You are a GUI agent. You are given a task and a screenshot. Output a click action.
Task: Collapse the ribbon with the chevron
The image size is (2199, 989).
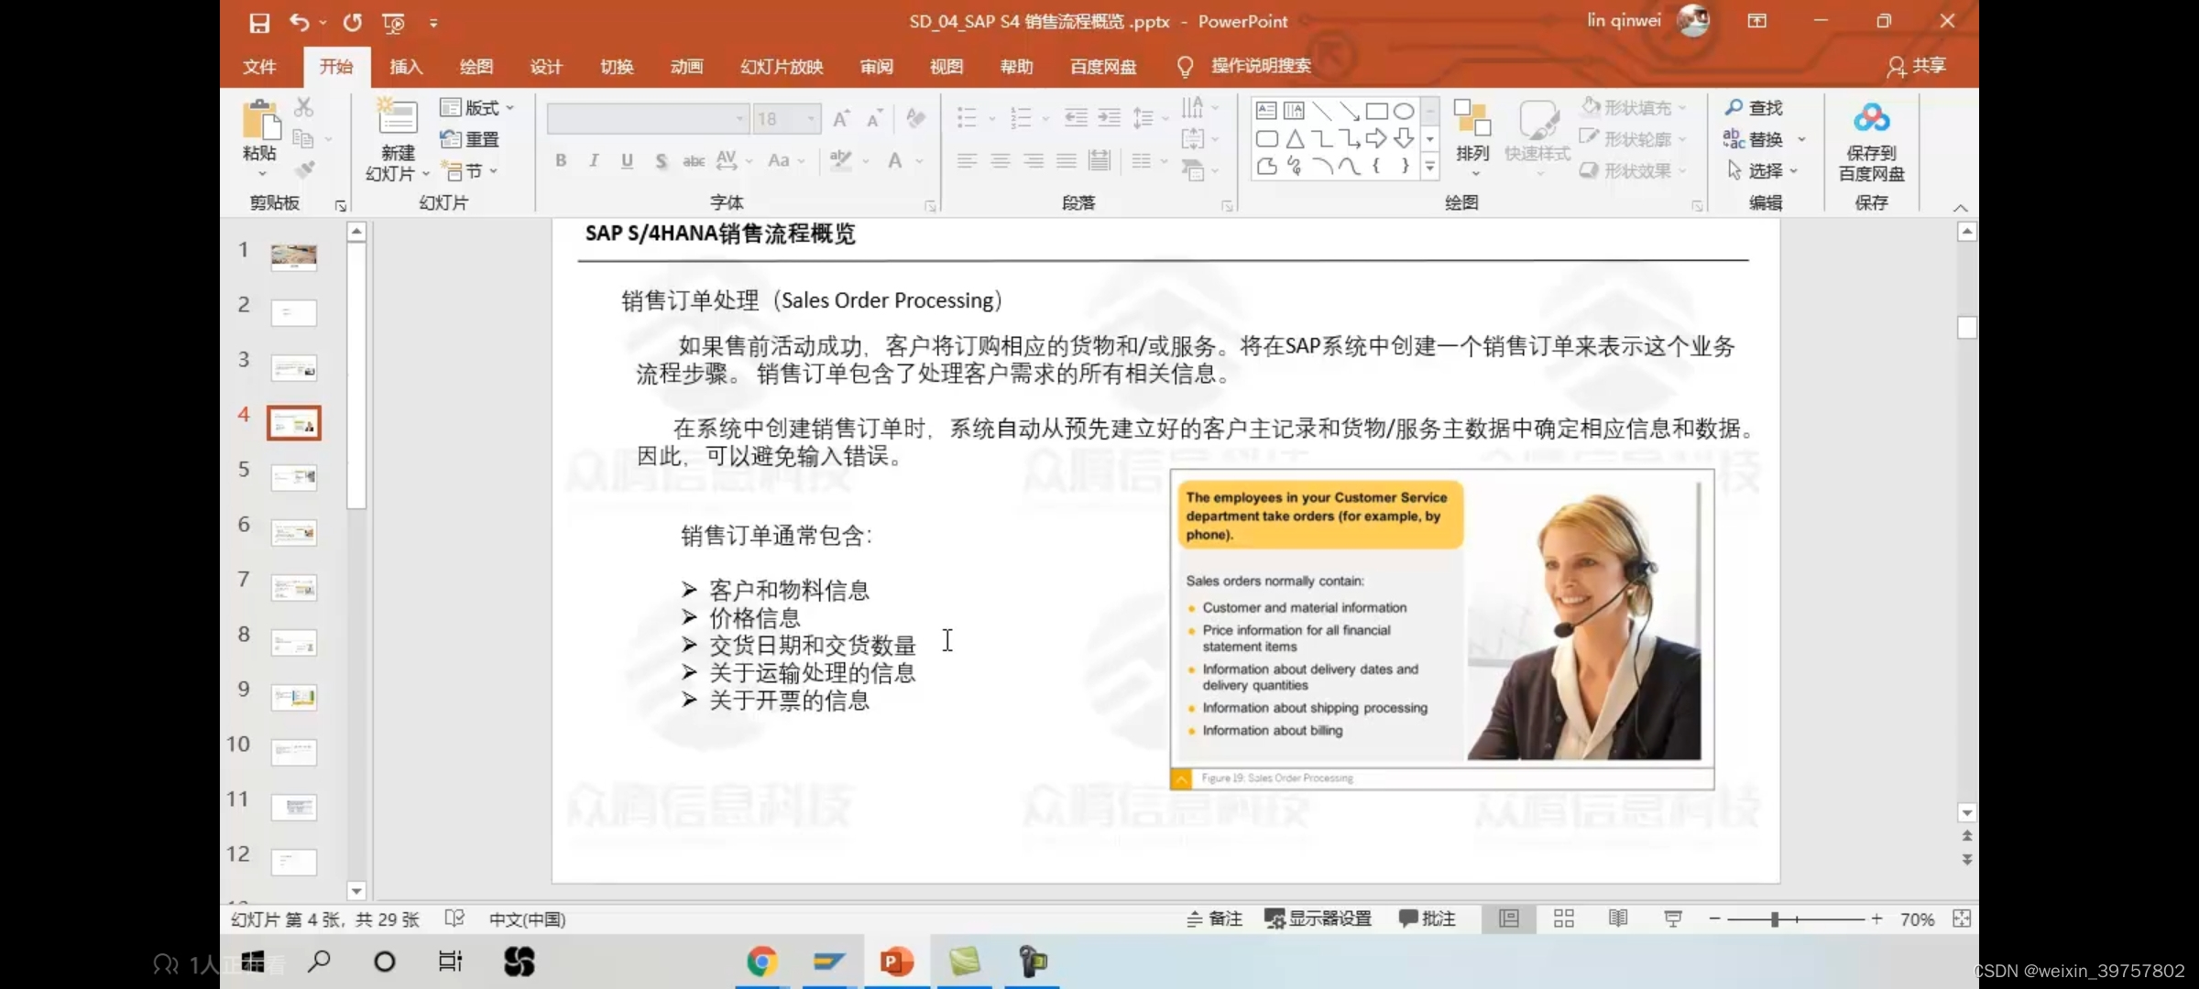1960,207
